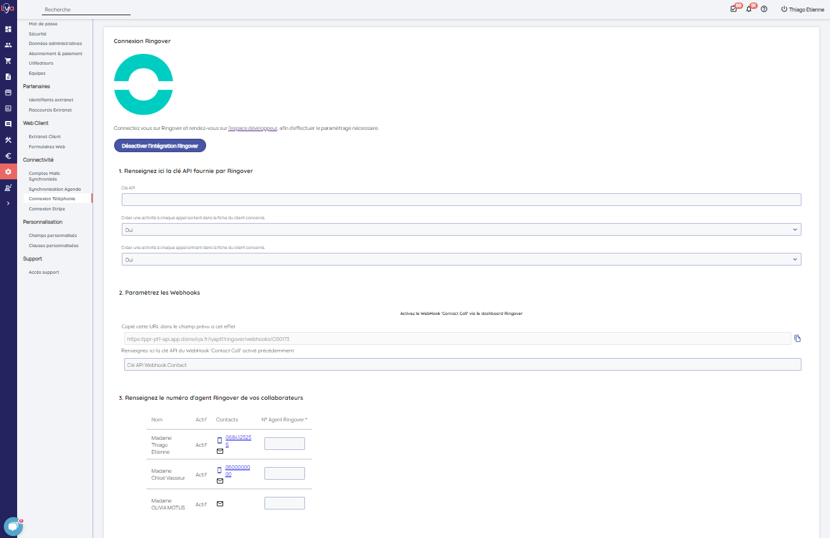Click the notifications bell icon

[749, 10]
